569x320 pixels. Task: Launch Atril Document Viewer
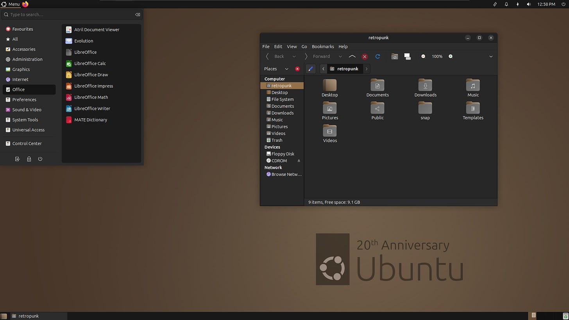[101, 30]
